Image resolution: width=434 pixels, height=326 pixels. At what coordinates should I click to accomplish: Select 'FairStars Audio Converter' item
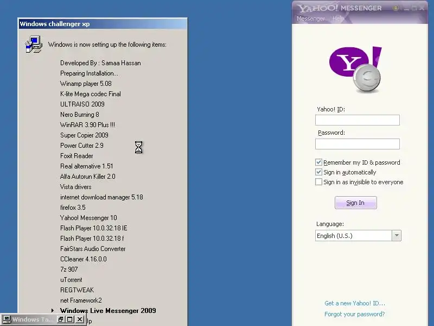click(93, 249)
